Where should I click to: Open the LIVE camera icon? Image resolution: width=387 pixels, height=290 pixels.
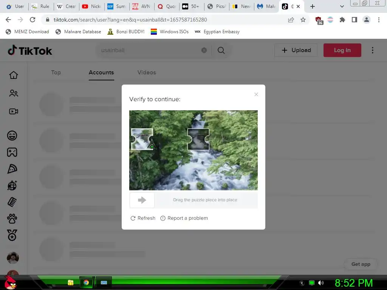point(14,111)
